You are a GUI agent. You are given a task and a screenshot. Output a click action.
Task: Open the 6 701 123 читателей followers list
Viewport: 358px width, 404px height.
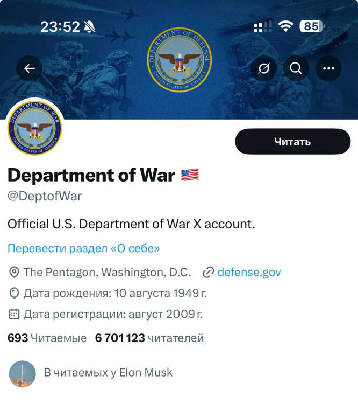click(149, 338)
